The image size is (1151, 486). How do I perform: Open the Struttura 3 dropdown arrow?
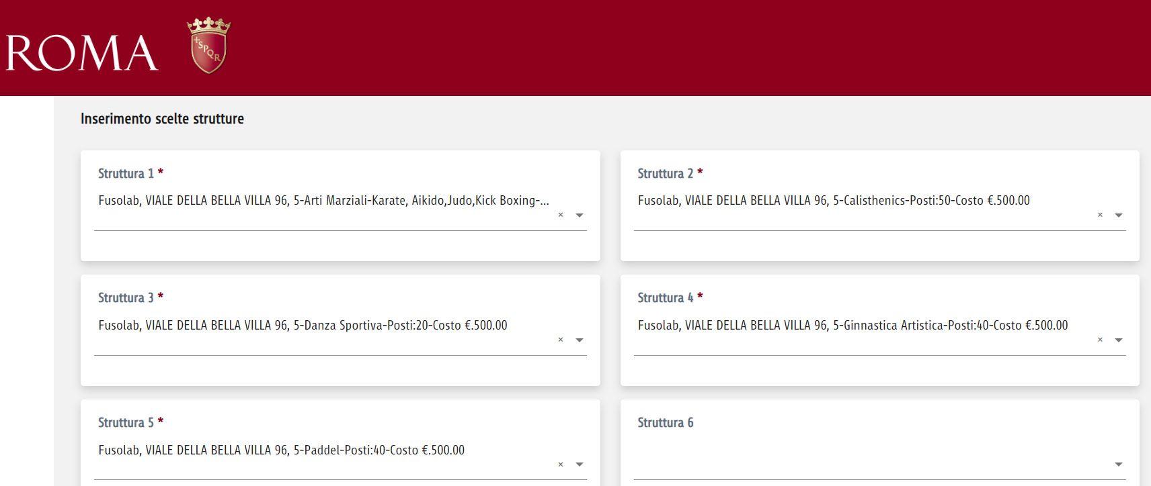[580, 340]
